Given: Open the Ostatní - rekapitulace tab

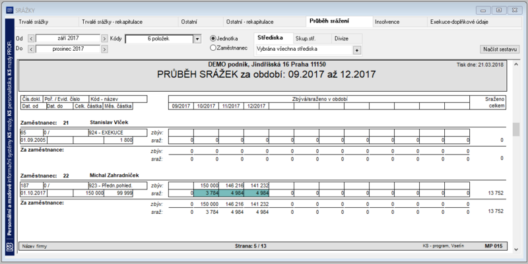Looking at the screenshot, I should coord(264,22).
